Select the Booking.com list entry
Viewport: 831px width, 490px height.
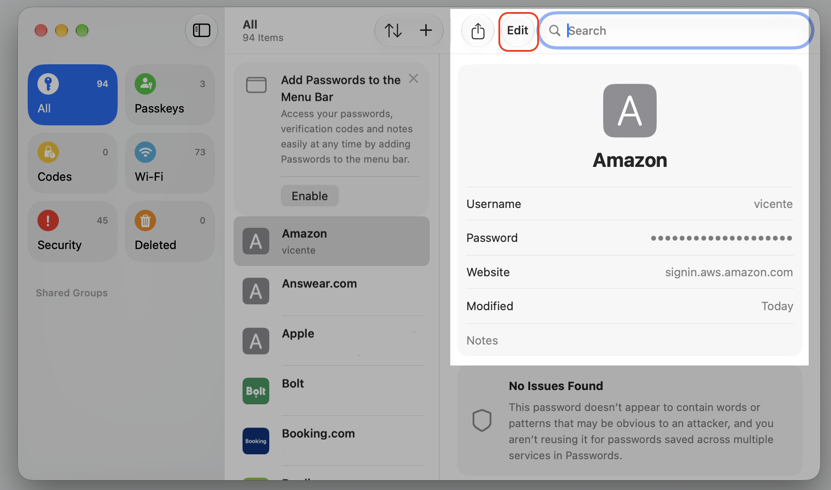pyautogui.click(x=332, y=441)
